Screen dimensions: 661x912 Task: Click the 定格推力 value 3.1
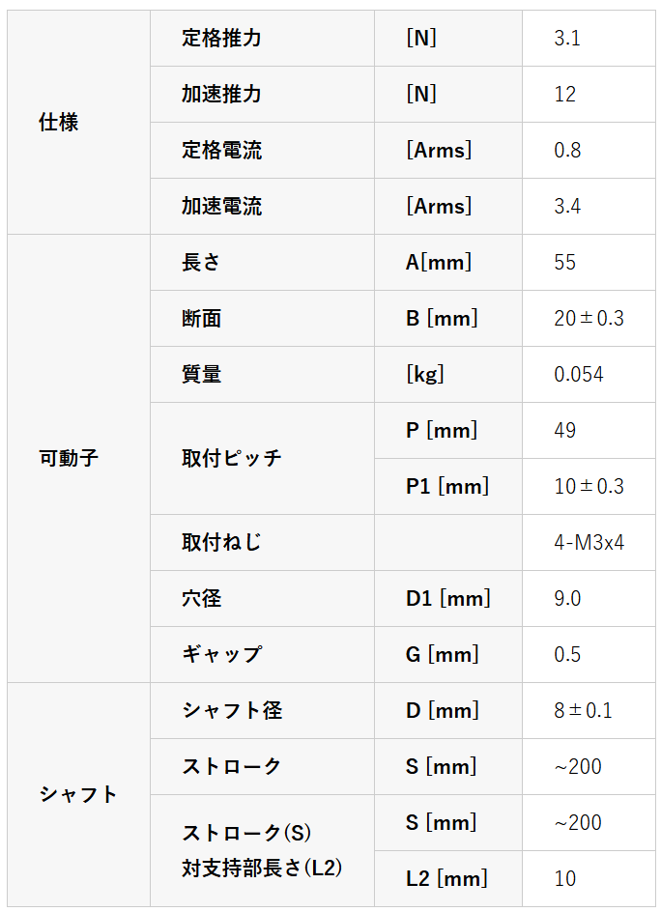coord(567,39)
